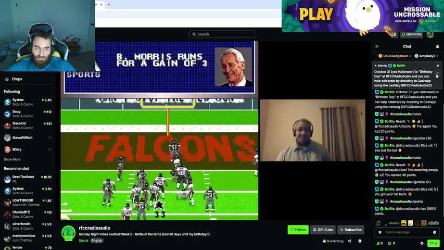Click the Subscribe button
444x250 pixels.
click(x=350, y=230)
